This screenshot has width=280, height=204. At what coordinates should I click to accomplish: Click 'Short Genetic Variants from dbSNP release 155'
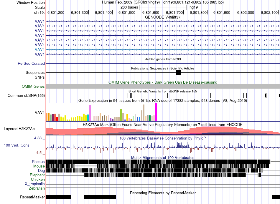(163, 91)
